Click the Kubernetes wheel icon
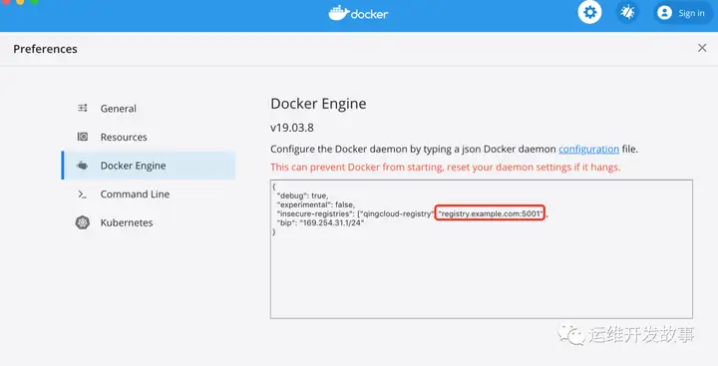 tap(83, 222)
